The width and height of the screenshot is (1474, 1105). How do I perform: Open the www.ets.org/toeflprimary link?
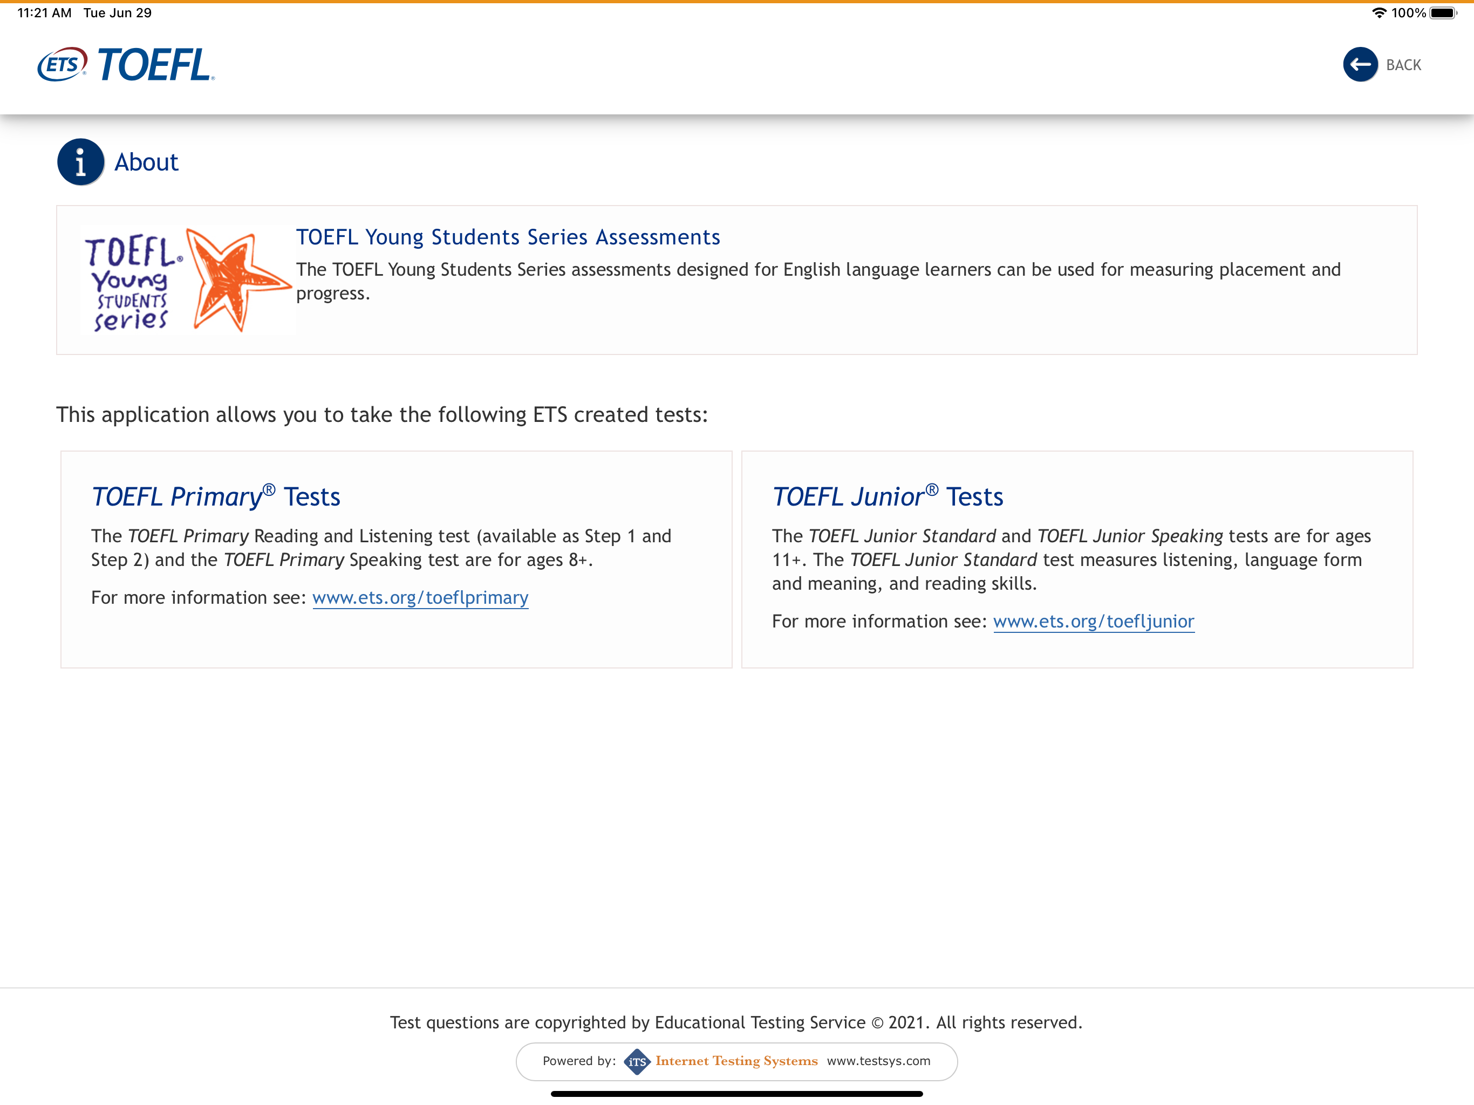point(420,598)
